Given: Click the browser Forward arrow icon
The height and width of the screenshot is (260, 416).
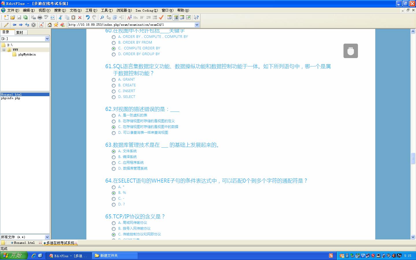Looking at the screenshot, I should pyautogui.click(x=21, y=25).
